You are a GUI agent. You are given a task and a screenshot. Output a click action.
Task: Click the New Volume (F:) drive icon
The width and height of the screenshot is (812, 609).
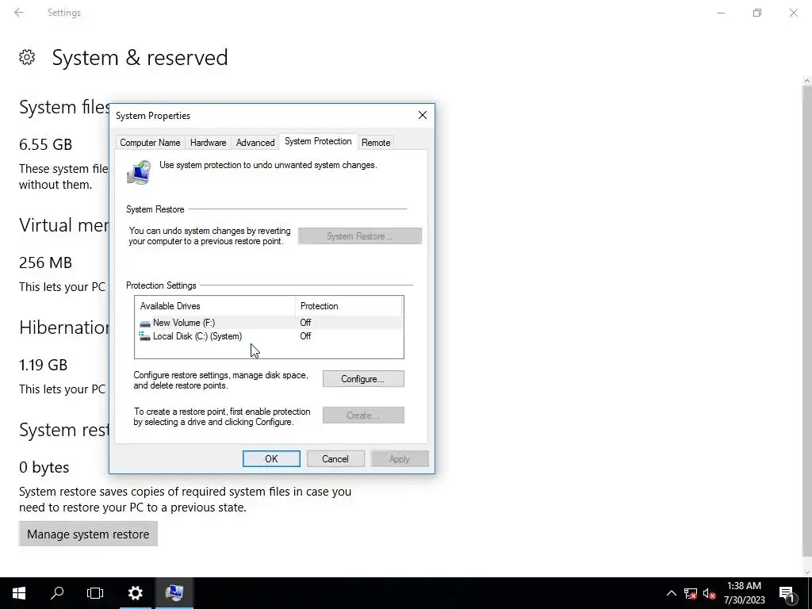tap(145, 324)
